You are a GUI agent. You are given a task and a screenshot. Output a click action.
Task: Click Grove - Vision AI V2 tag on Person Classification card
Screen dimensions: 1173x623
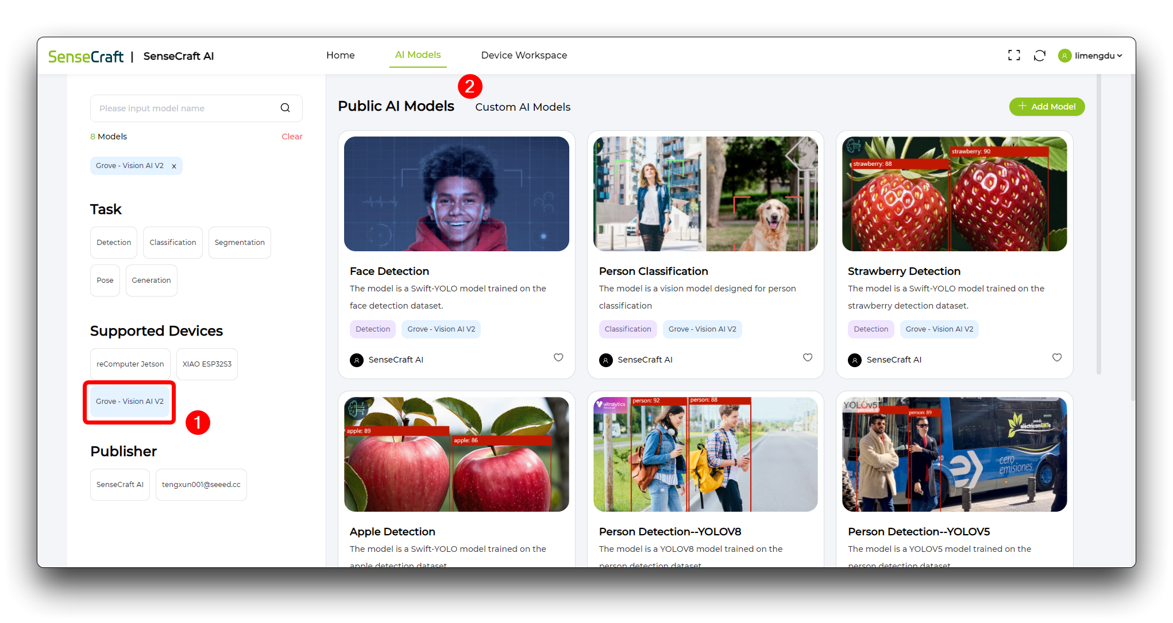pyautogui.click(x=702, y=329)
